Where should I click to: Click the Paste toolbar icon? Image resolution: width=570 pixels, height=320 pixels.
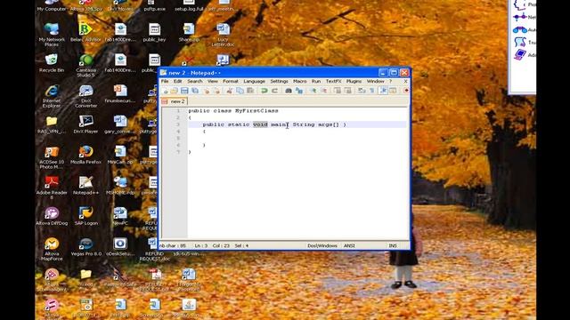tap(250, 91)
